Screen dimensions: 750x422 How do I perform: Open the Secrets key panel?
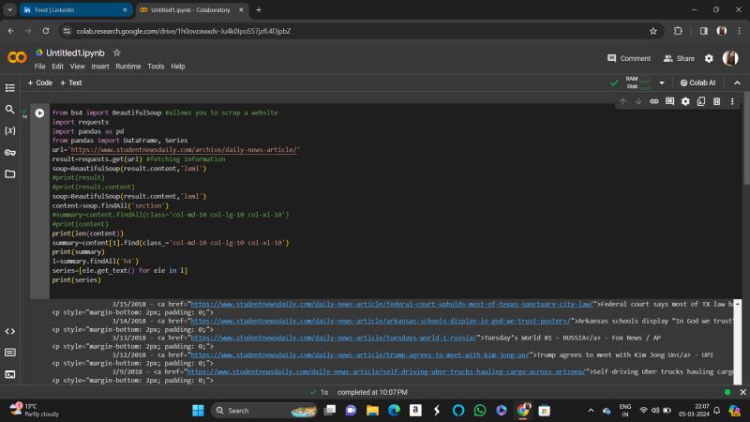[x=10, y=153]
